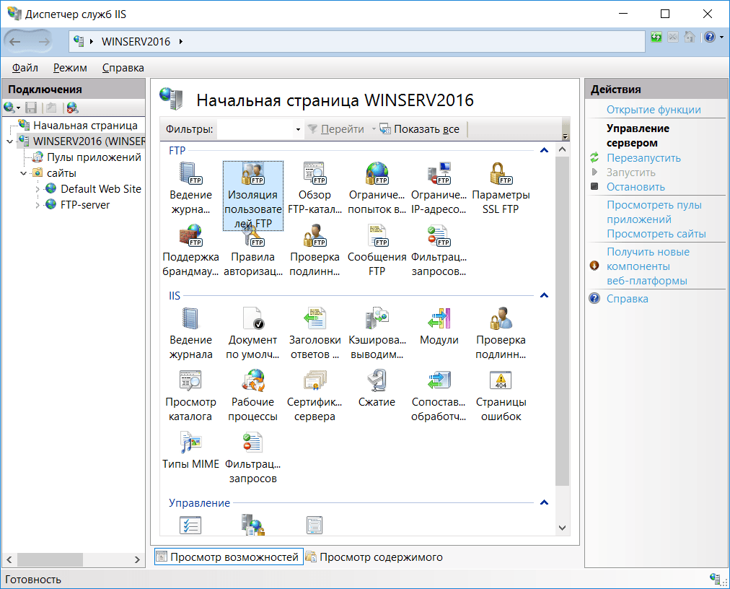Open the Режим menu
The height and width of the screenshot is (589, 730).
(x=70, y=68)
